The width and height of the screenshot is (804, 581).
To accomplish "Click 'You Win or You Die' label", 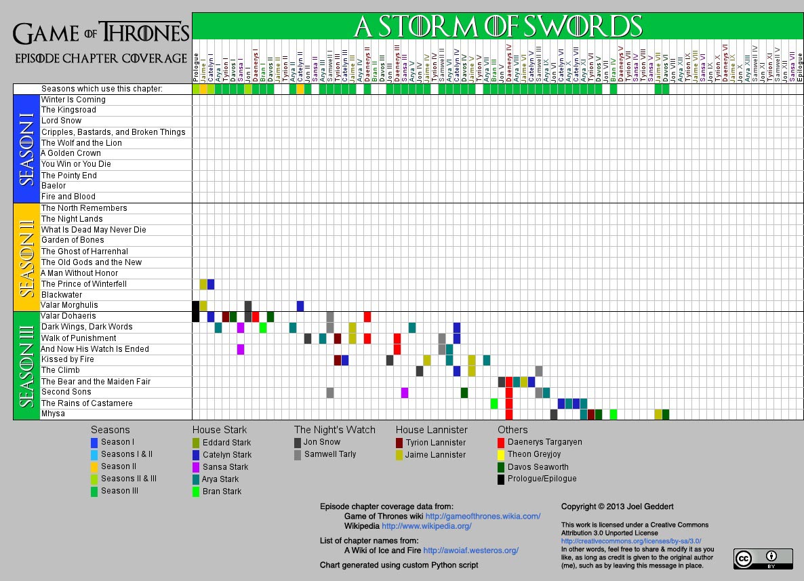I will pyautogui.click(x=76, y=164).
